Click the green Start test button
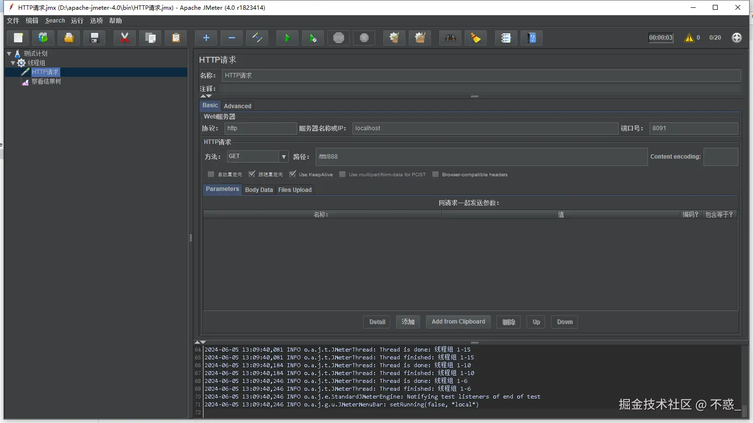The height and width of the screenshot is (423, 753). 287,38
